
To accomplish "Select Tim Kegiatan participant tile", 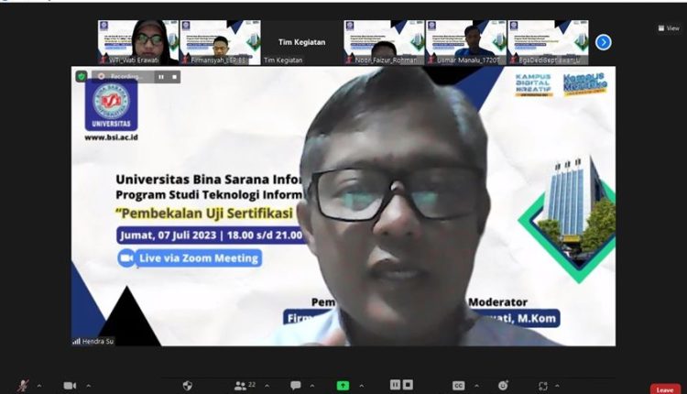I will [x=302, y=42].
